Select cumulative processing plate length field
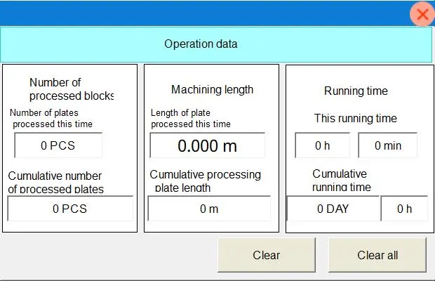The width and height of the screenshot is (435, 281). (209, 209)
